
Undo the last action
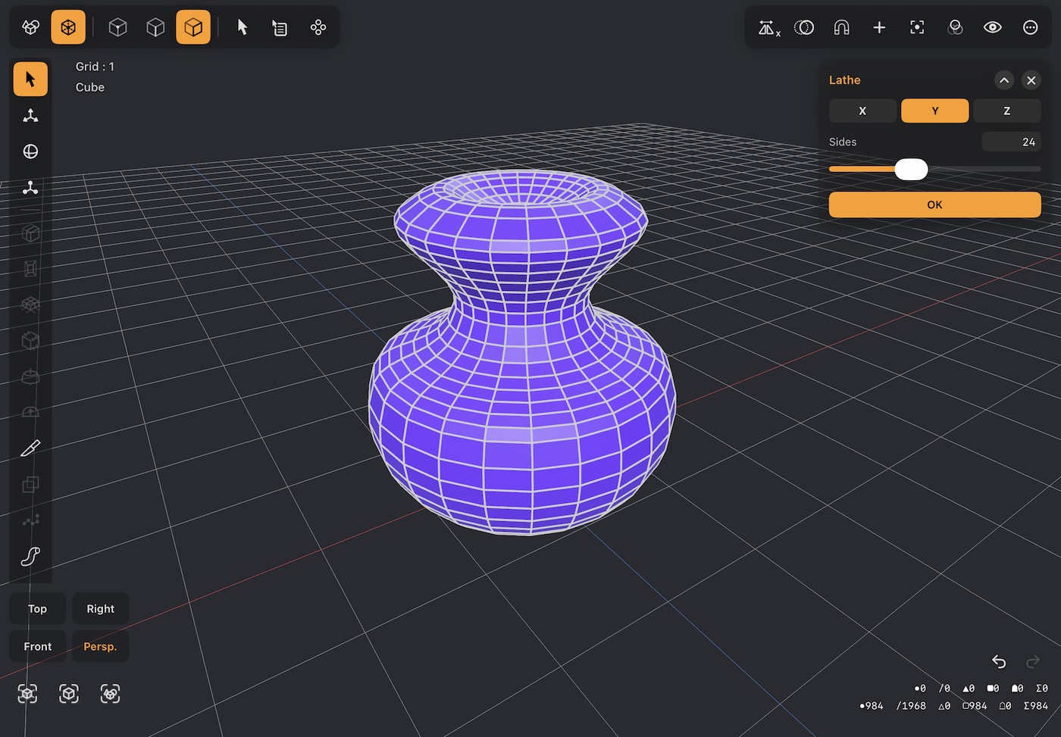pyautogui.click(x=999, y=662)
